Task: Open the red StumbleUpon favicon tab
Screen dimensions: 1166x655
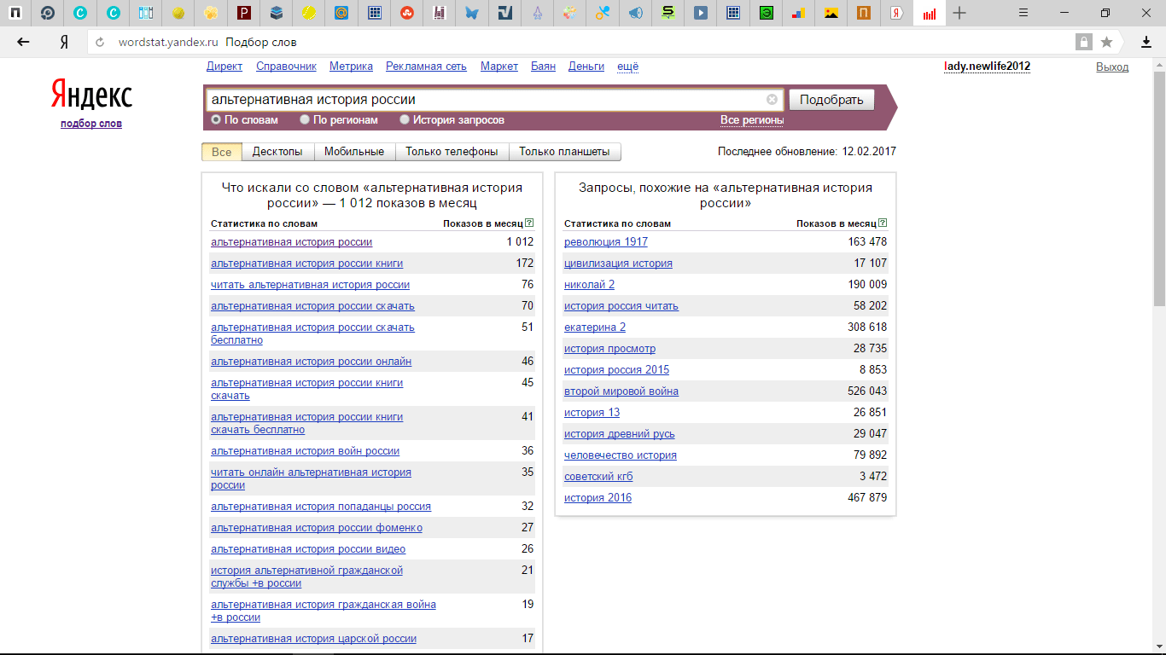Action: [x=406, y=13]
